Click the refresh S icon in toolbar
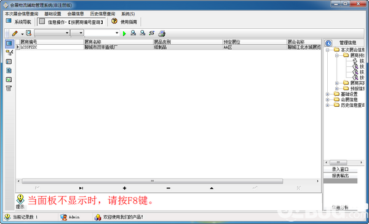 click(x=151, y=33)
